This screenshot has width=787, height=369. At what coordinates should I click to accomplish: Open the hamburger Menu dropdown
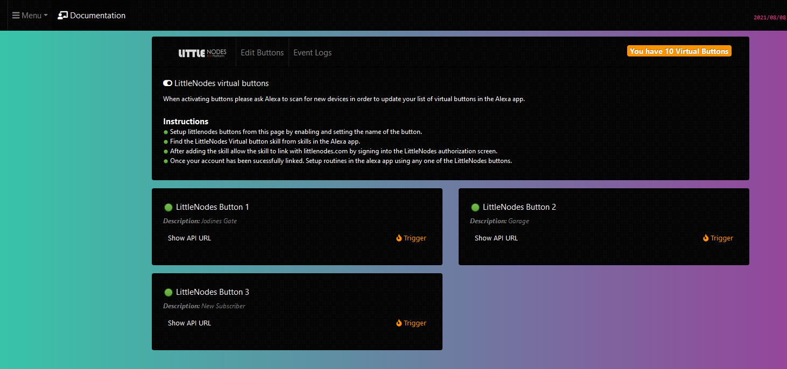[x=30, y=16]
